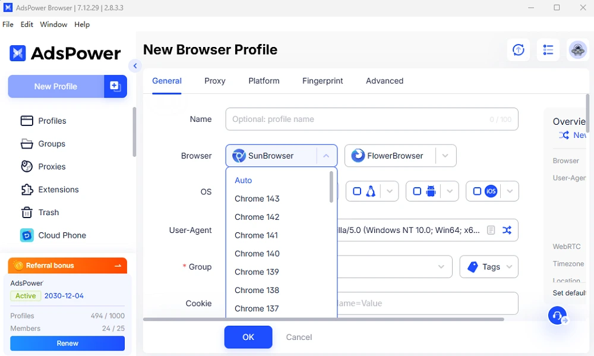Enable the iOS checkbox
The width and height of the screenshot is (594, 356).
[x=476, y=191]
